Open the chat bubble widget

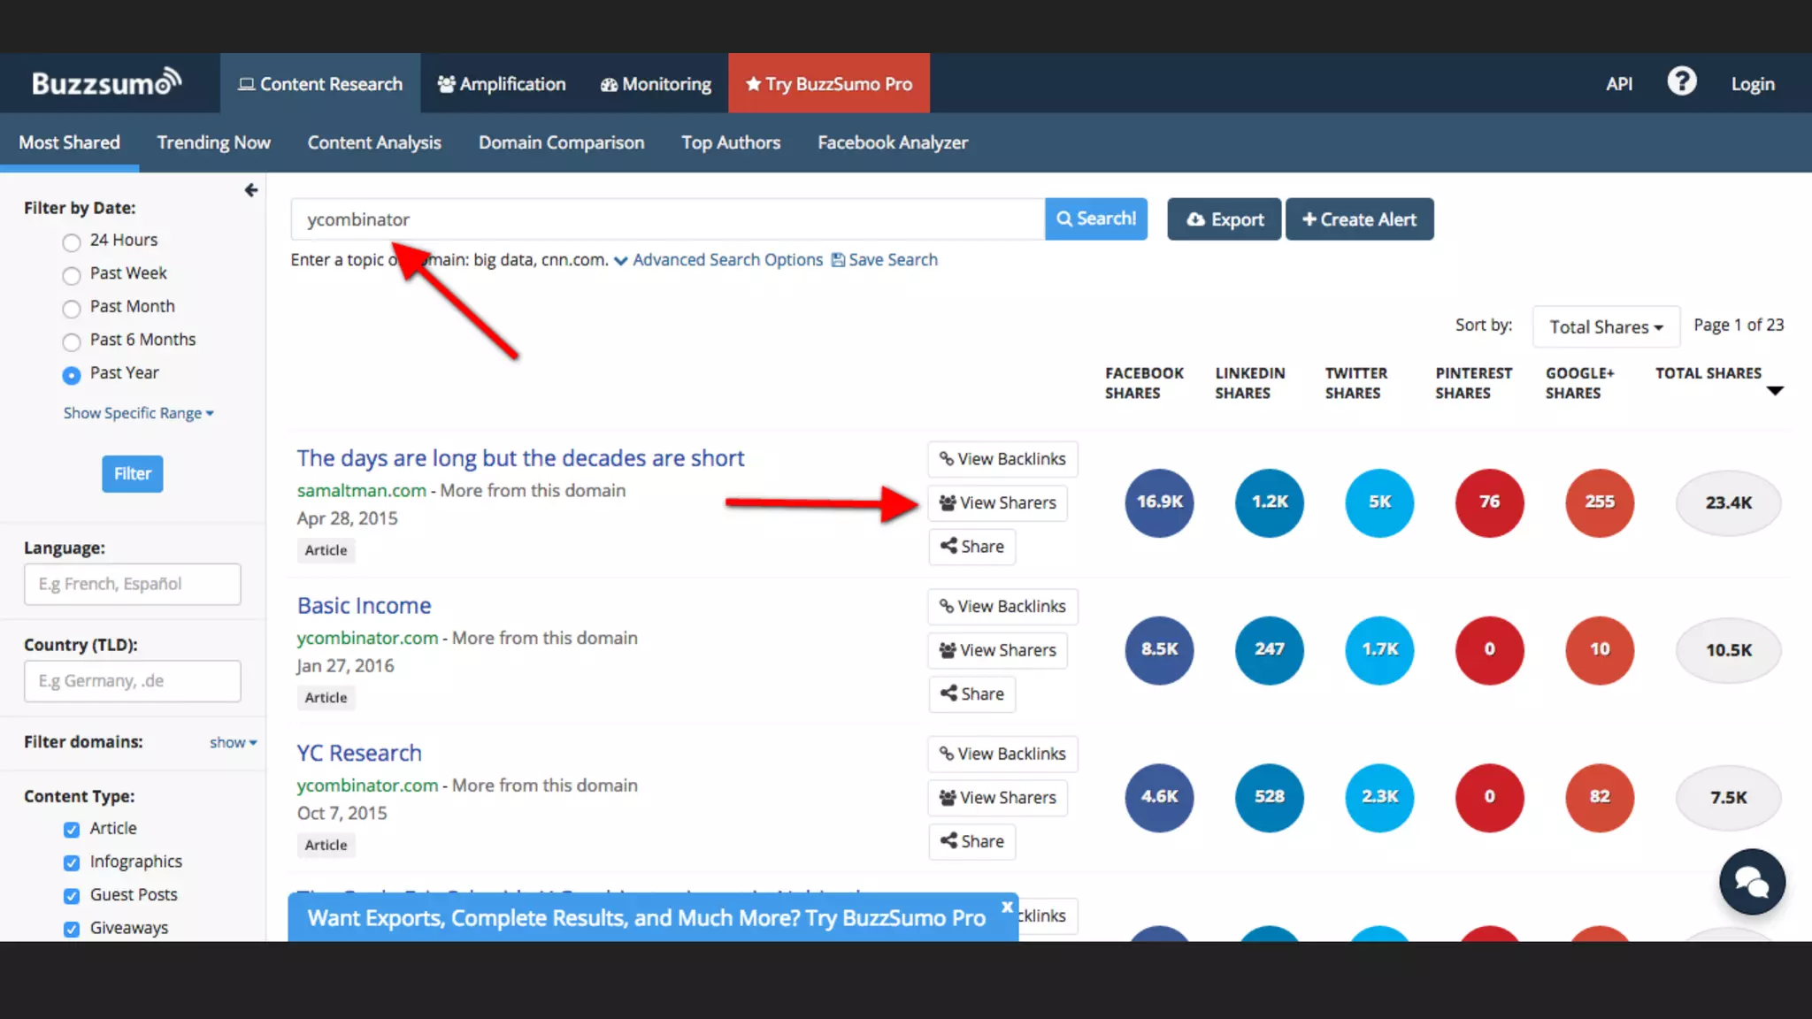1752,882
